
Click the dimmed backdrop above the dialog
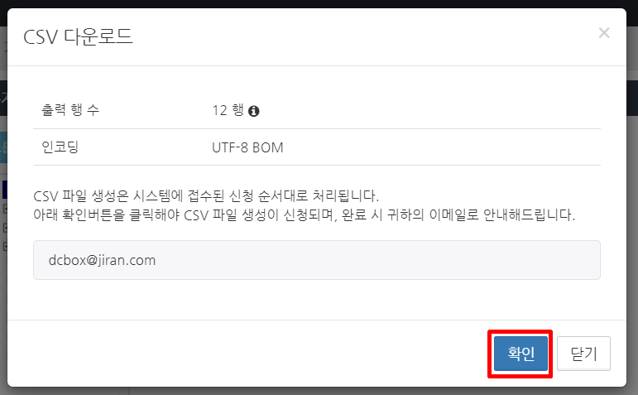319,3
